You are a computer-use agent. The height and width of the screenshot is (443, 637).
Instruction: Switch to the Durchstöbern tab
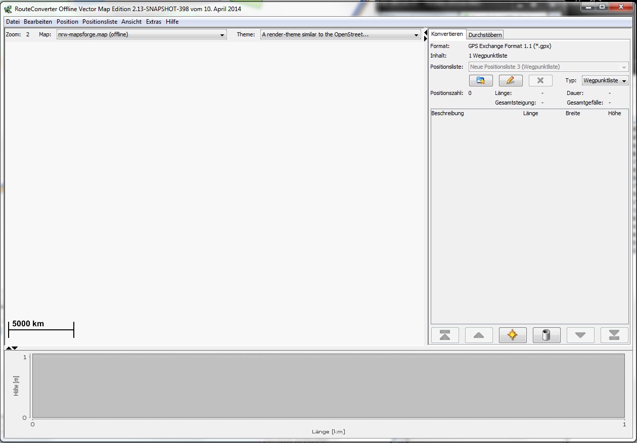pyautogui.click(x=485, y=35)
